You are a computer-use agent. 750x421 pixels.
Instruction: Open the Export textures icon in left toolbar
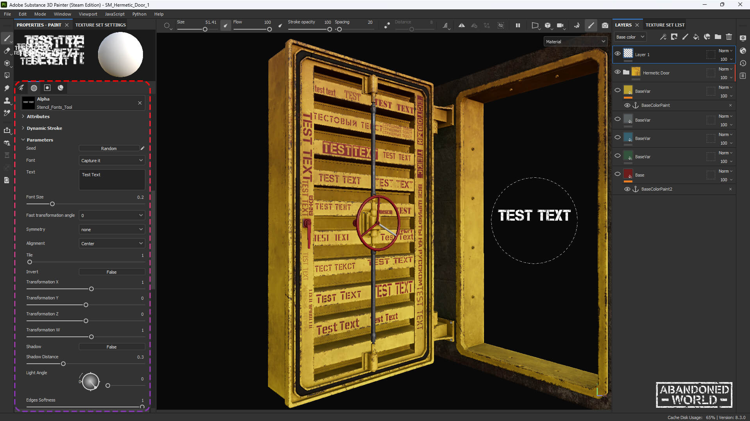(x=7, y=130)
